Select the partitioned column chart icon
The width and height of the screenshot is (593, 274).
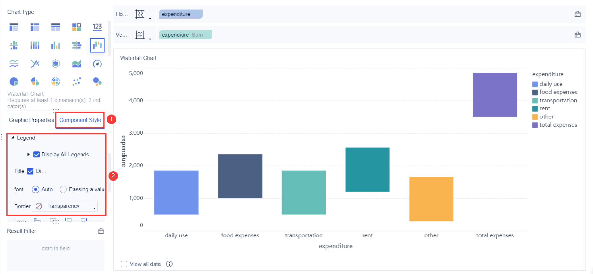click(14, 45)
